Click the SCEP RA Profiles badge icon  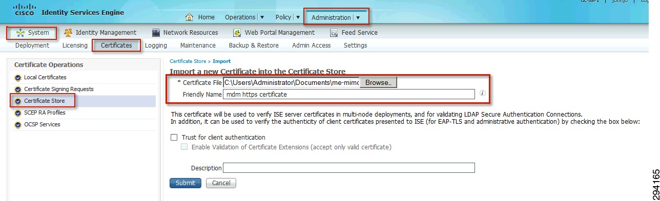18,113
